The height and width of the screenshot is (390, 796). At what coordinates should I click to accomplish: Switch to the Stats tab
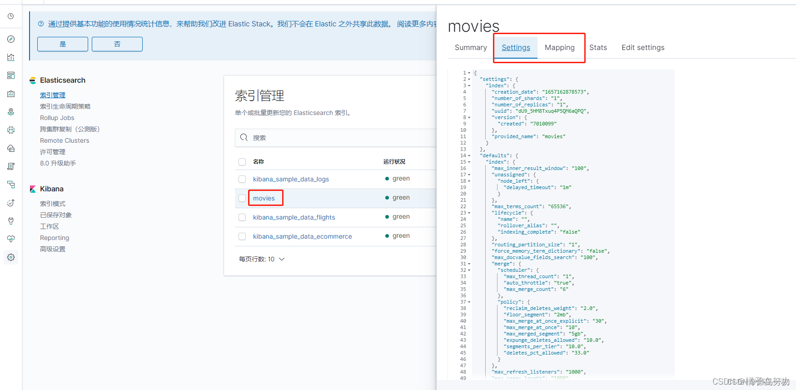pos(598,47)
